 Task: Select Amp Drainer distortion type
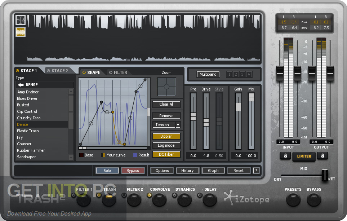point(42,92)
